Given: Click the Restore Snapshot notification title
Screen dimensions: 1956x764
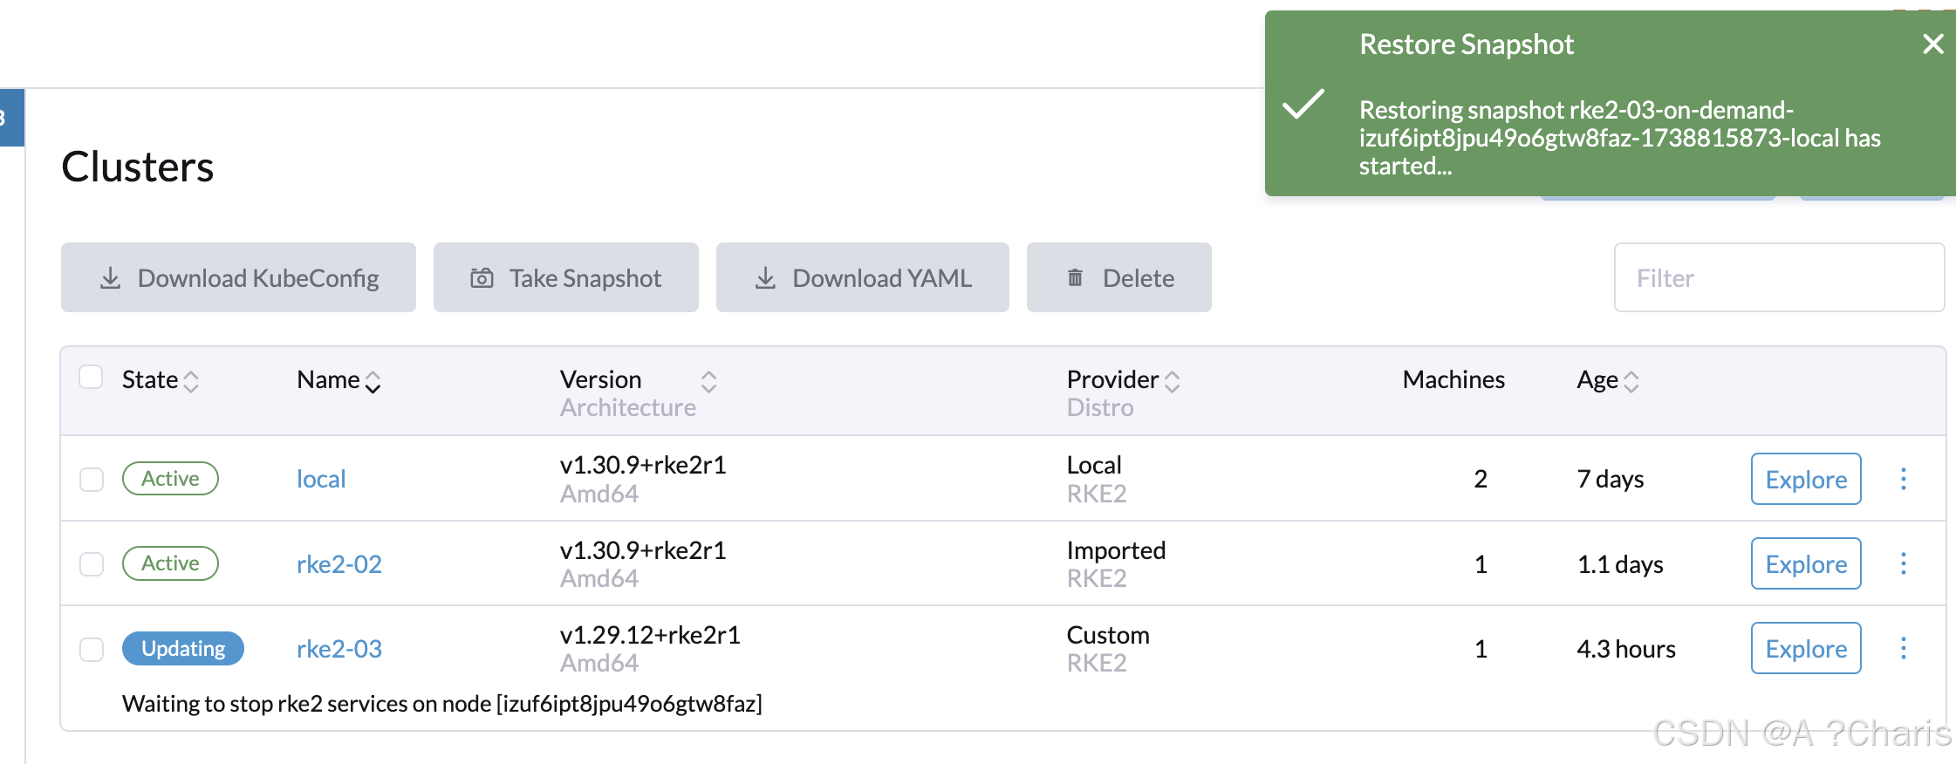Looking at the screenshot, I should point(1467,44).
